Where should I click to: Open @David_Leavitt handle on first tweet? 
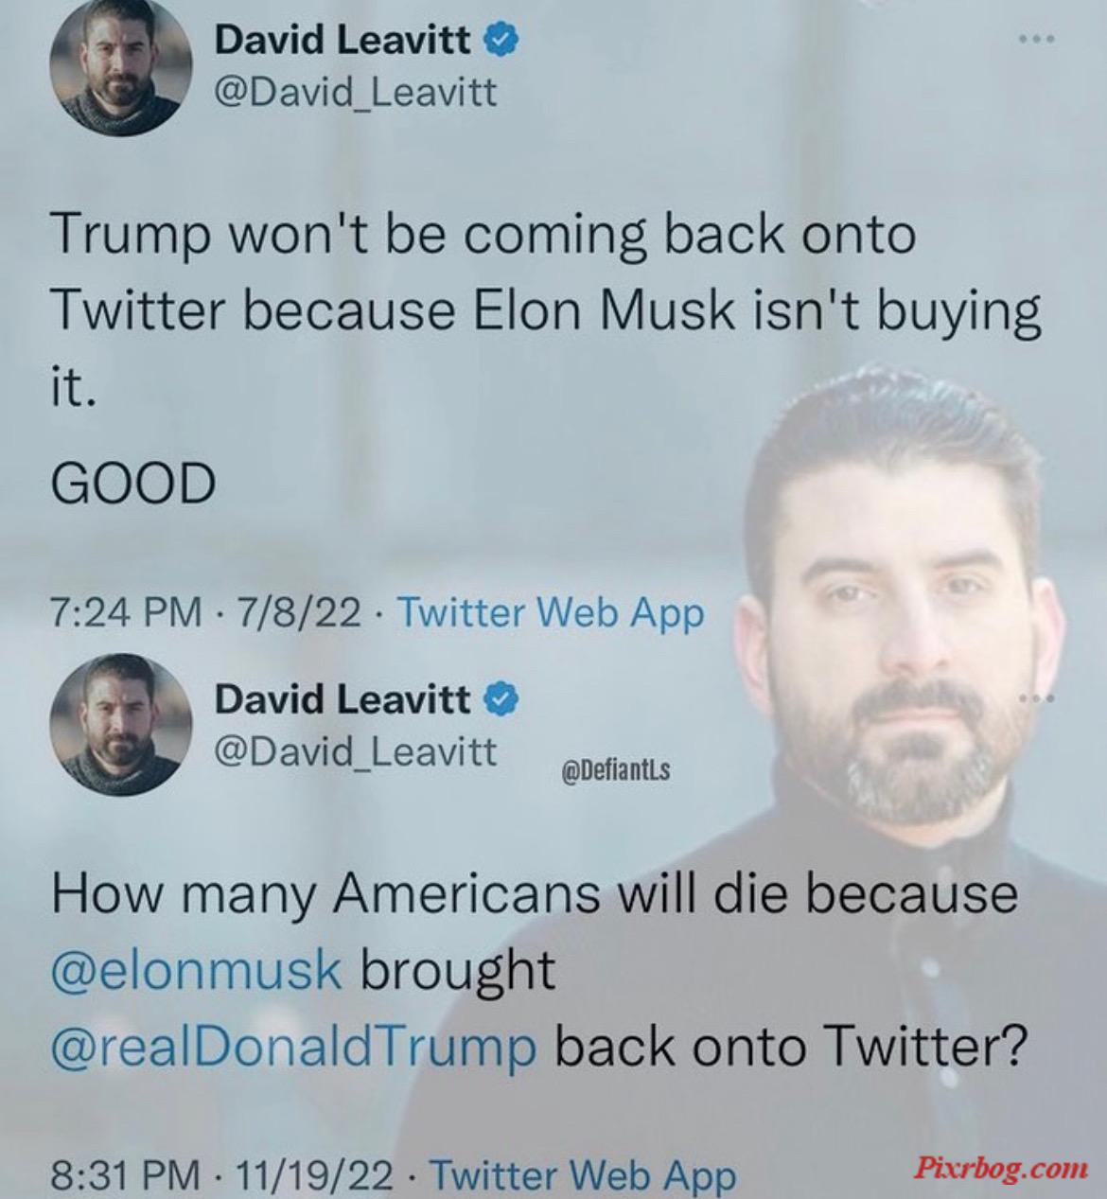[x=355, y=93]
